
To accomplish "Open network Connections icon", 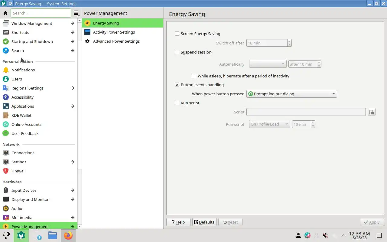I will (6, 153).
